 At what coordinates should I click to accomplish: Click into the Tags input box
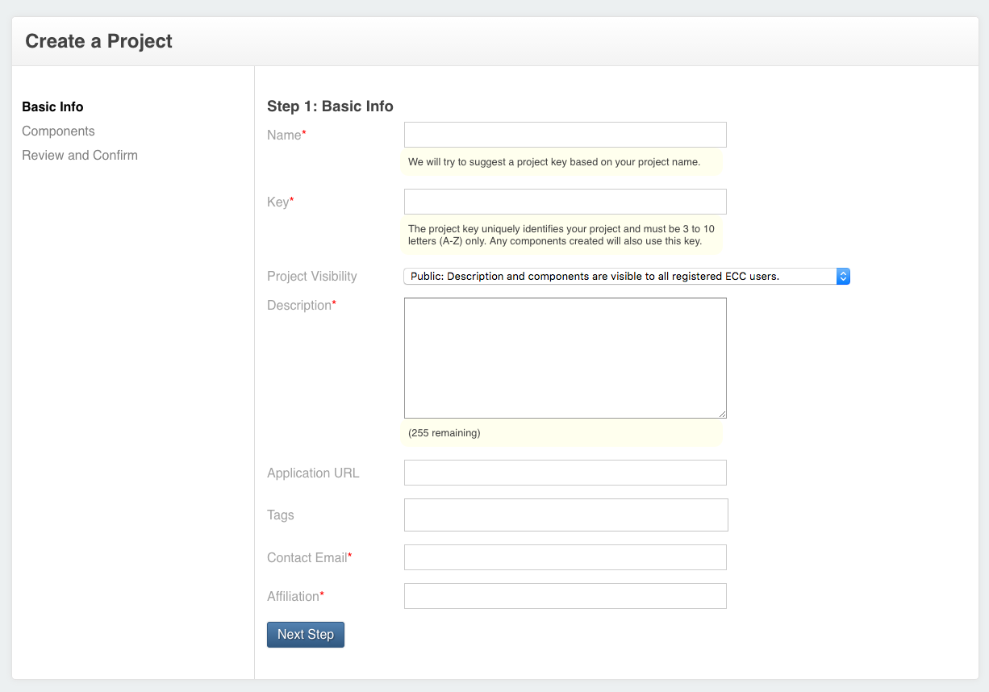point(565,515)
